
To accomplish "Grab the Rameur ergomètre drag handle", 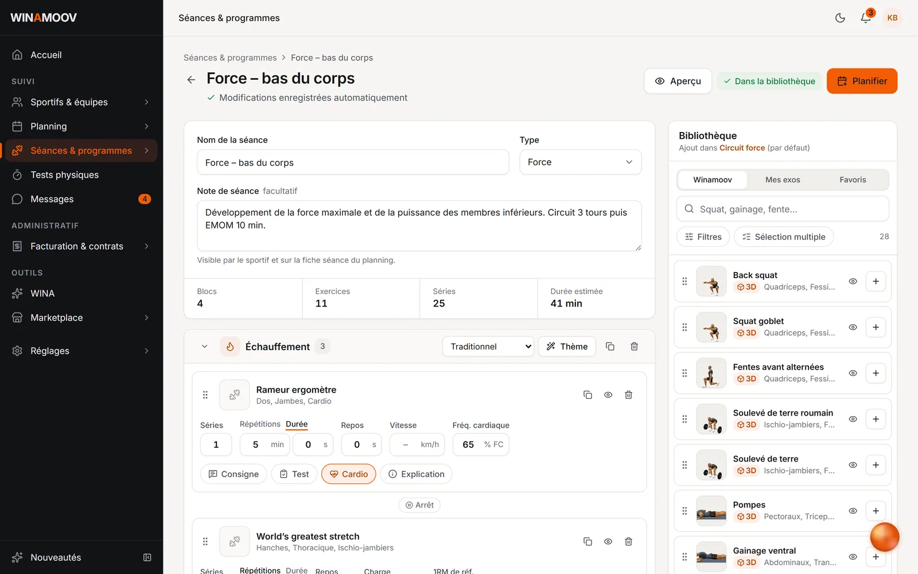I will (205, 395).
